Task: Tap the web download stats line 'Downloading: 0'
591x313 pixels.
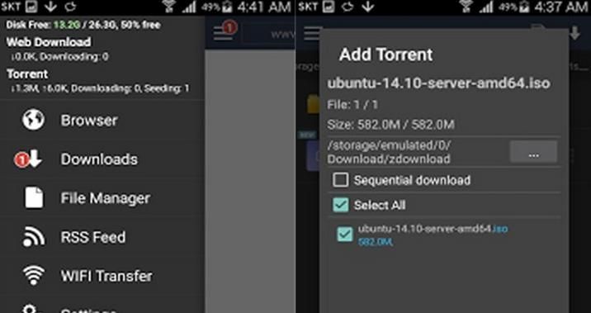Action: point(59,56)
